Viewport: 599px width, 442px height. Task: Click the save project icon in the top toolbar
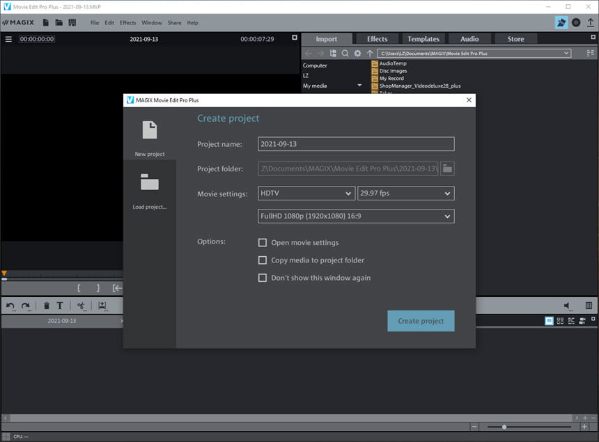tap(72, 22)
